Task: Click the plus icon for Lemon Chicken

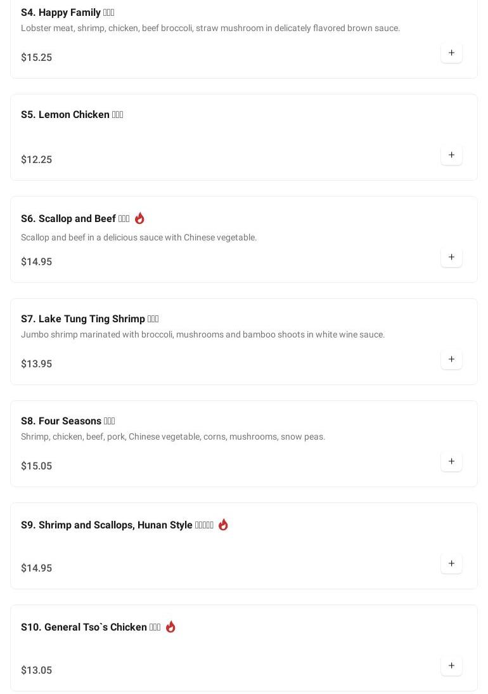Action: point(451,155)
